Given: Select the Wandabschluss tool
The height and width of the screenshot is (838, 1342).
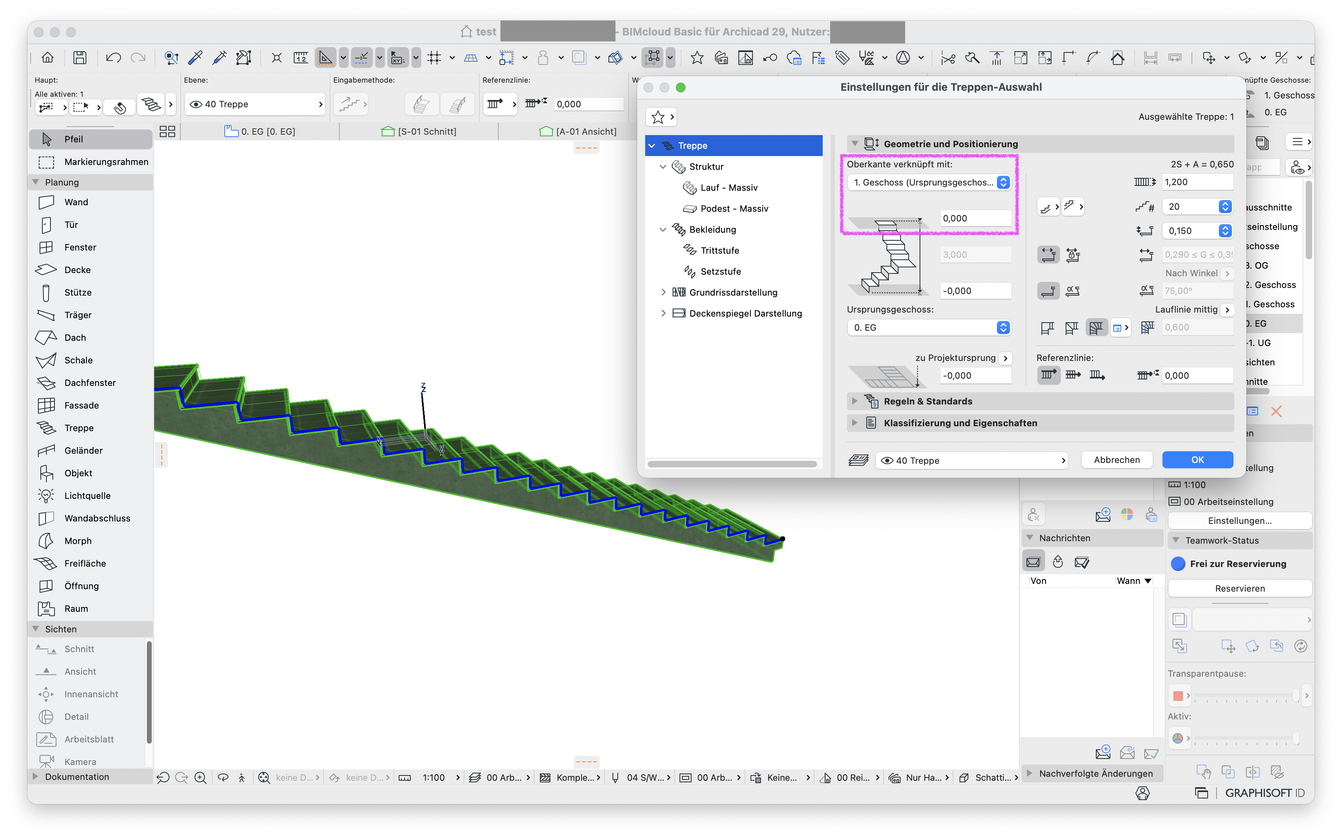Looking at the screenshot, I should [90, 519].
